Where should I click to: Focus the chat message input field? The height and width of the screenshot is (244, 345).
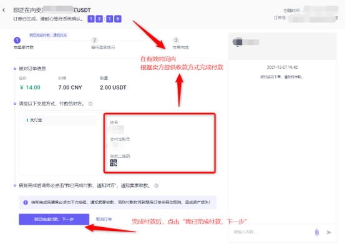(x=272, y=232)
